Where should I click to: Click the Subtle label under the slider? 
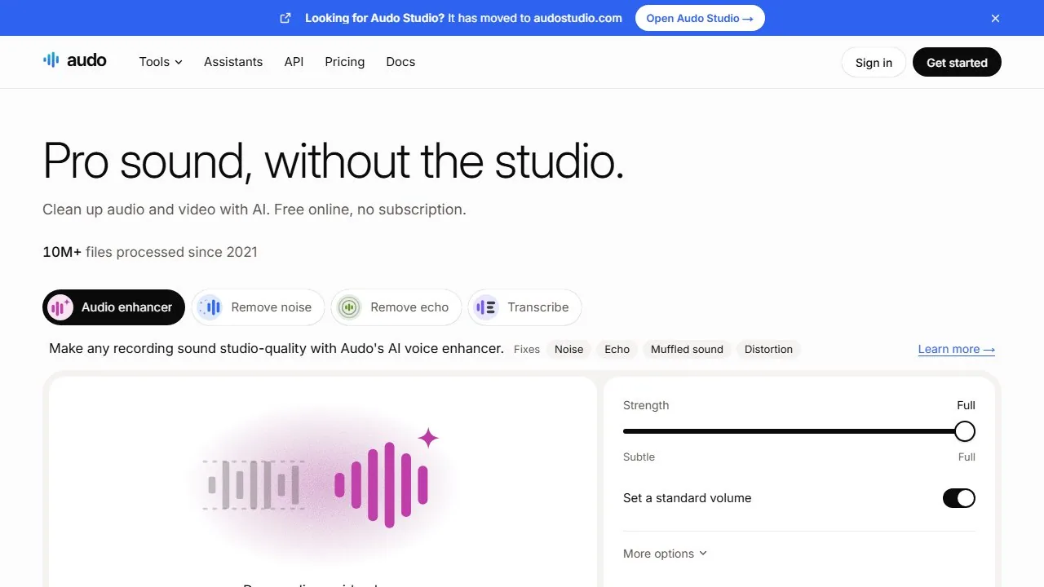click(639, 457)
